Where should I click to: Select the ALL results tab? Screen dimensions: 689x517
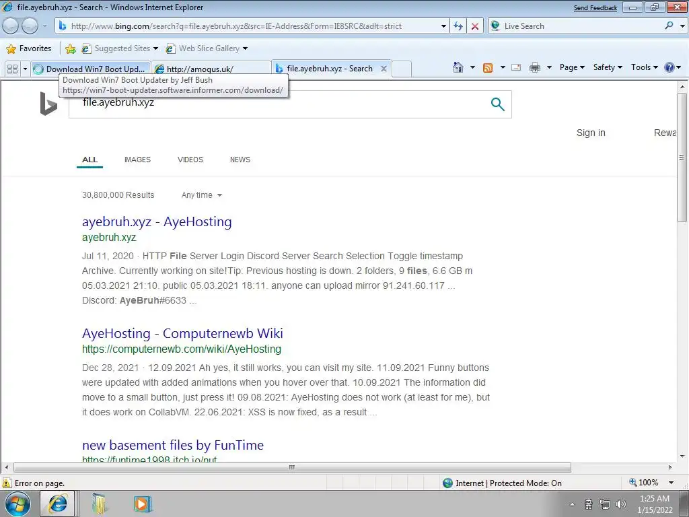pyautogui.click(x=89, y=160)
